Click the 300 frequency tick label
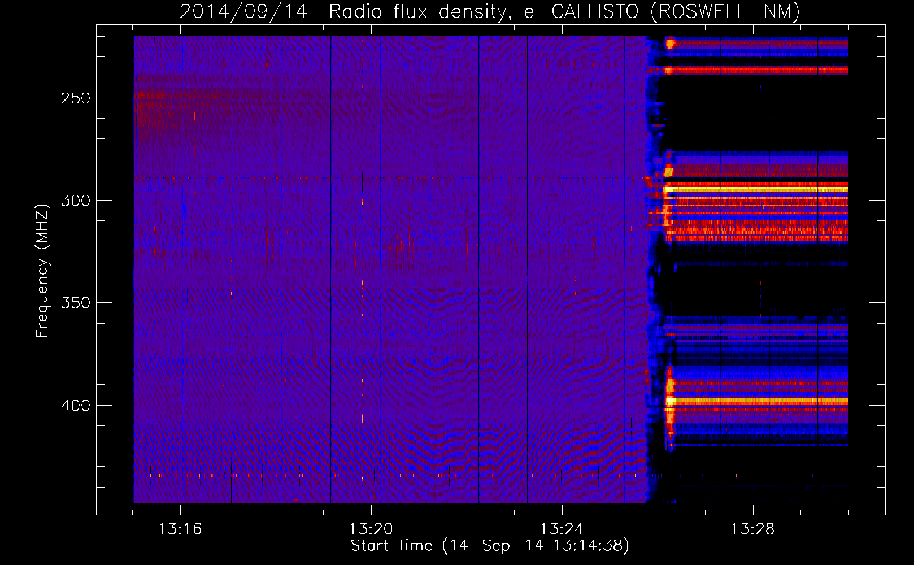The width and height of the screenshot is (914, 565). pyautogui.click(x=76, y=201)
